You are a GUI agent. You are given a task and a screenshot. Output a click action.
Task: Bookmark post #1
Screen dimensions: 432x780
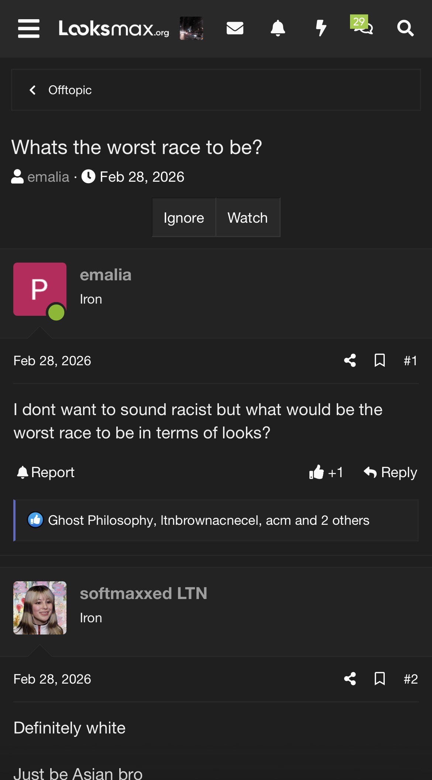coord(380,360)
